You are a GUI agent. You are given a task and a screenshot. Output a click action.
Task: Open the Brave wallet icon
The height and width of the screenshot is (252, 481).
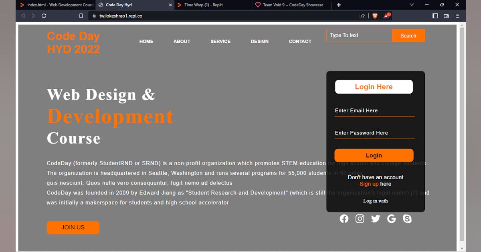pyautogui.click(x=446, y=16)
